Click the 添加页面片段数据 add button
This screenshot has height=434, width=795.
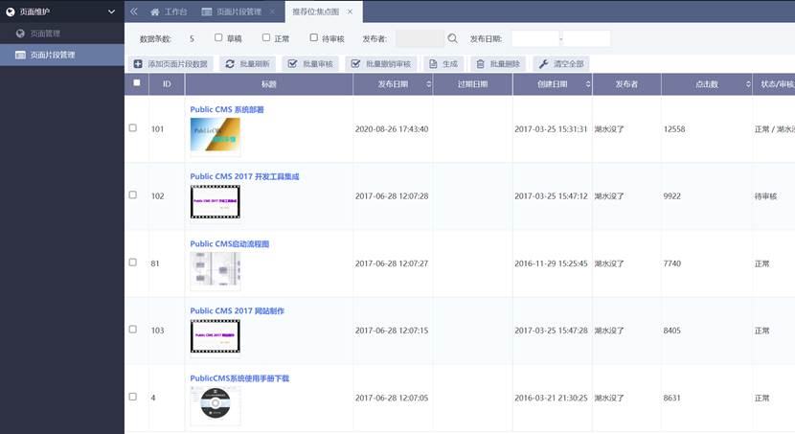pyautogui.click(x=170, y=63)
